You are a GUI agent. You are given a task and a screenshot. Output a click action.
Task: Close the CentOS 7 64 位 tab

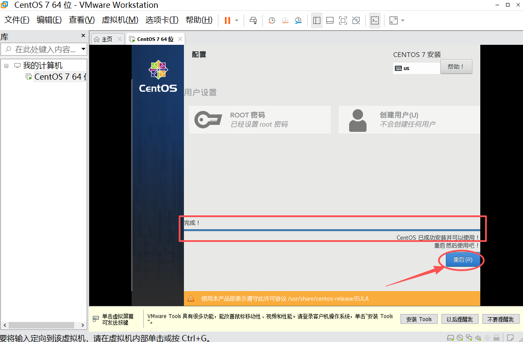click(180, 39)
